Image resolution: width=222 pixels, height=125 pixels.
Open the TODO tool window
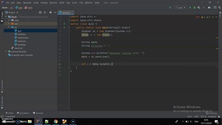tap(9, 113)
